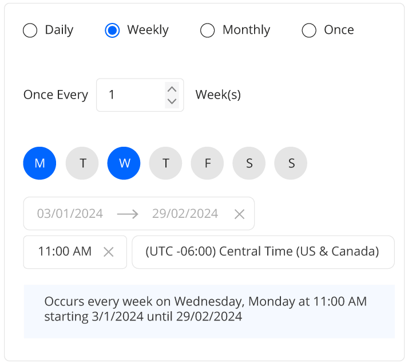Decrease the week interval with down arrow
The width and height of the screenshot is (408, 364).
point(172,101)
